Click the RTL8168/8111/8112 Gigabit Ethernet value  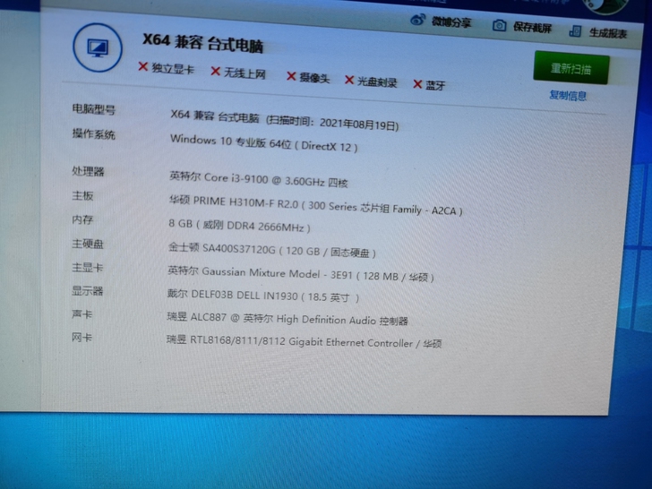(304, 342)
